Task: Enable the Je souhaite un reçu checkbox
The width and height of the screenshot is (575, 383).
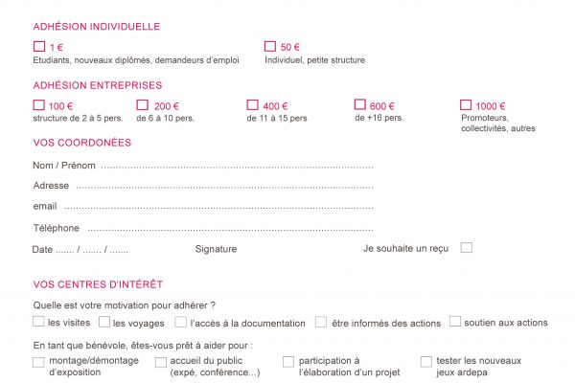Action: [467, 248]
